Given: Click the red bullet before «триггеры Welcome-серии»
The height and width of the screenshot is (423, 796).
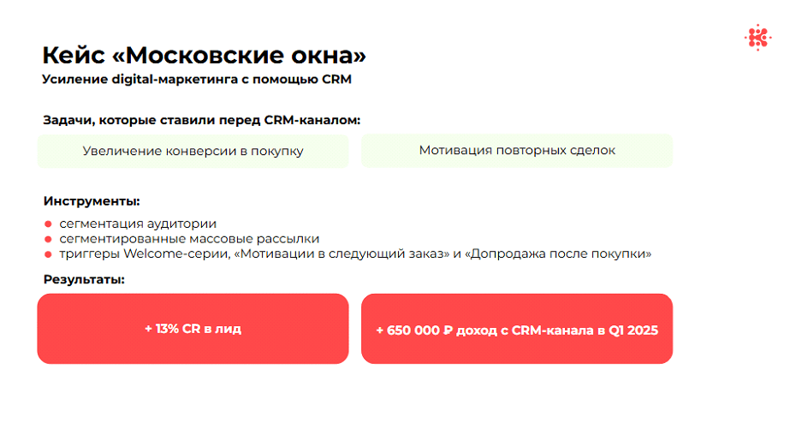Looking at the screenshot, I should 48,254.
